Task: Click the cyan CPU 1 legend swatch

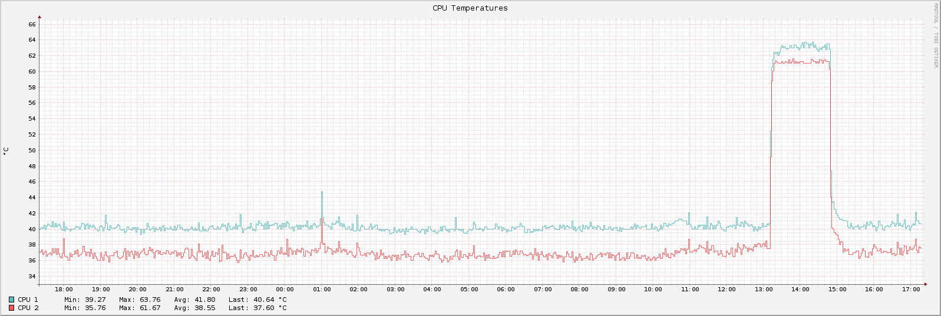Action: click(x=11, y=300)
